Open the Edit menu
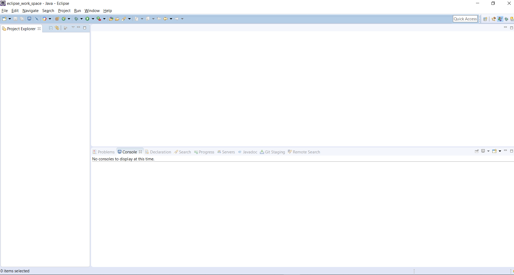Image resolution: width=514 pixels, height=275 pixels. coord(15,11)
